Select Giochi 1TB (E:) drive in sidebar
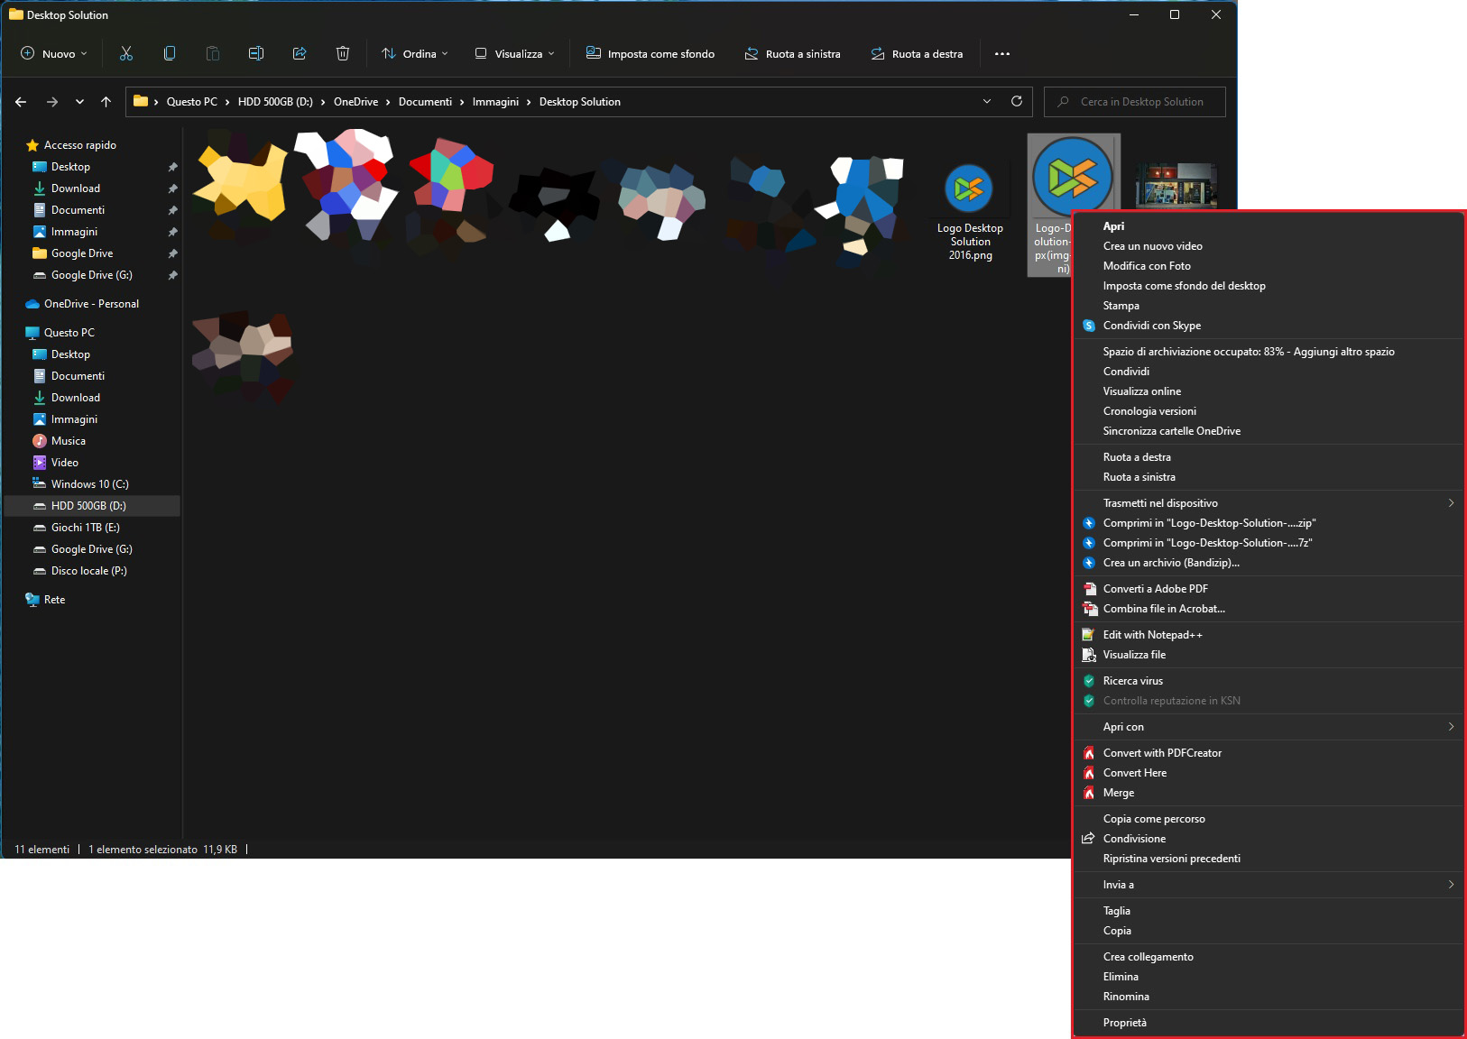The width and height of the screenshot is (1467, 1039). pos(85,528)
